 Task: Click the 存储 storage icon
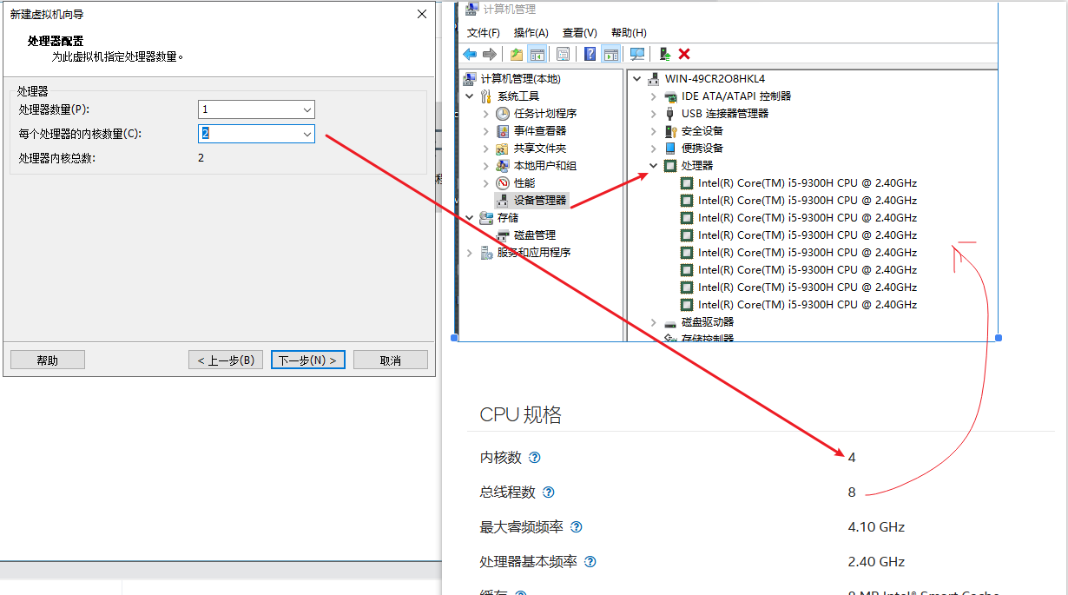[x=486, y=217]
